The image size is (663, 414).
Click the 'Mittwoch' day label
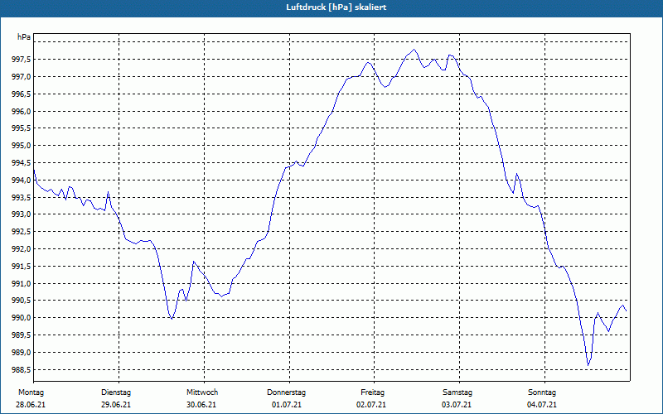(x=202, y=392)
